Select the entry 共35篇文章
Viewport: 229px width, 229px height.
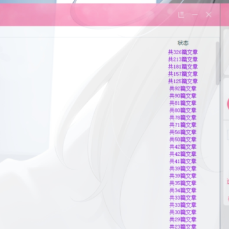[x=183, y=183]
